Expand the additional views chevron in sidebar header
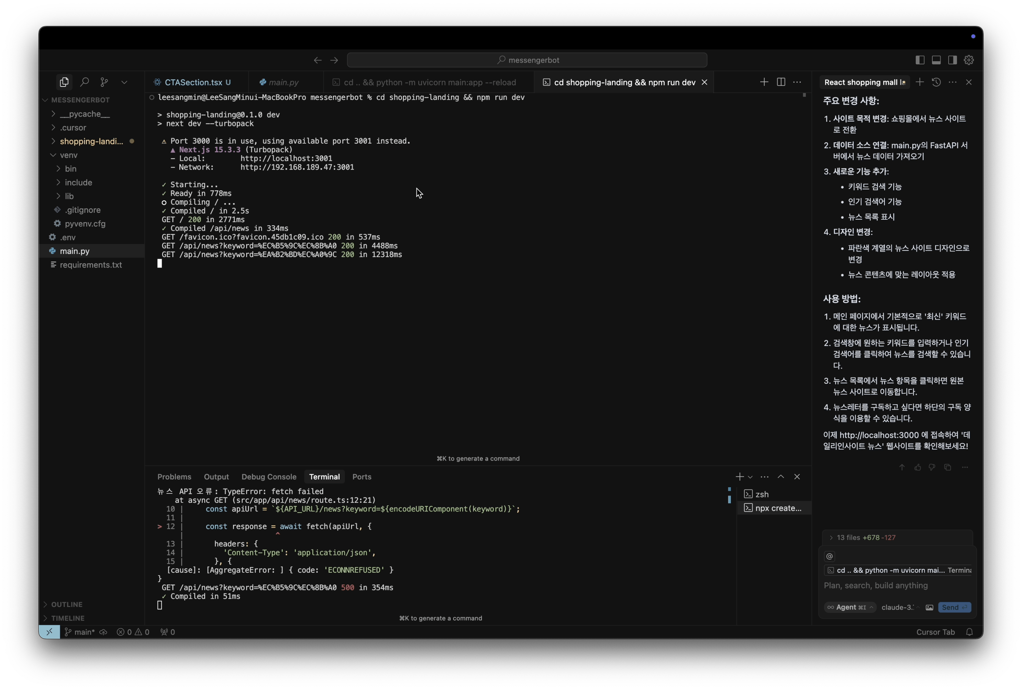This screenshot has width=1022, height=690. pyautogui.click(x=124, y=82)
